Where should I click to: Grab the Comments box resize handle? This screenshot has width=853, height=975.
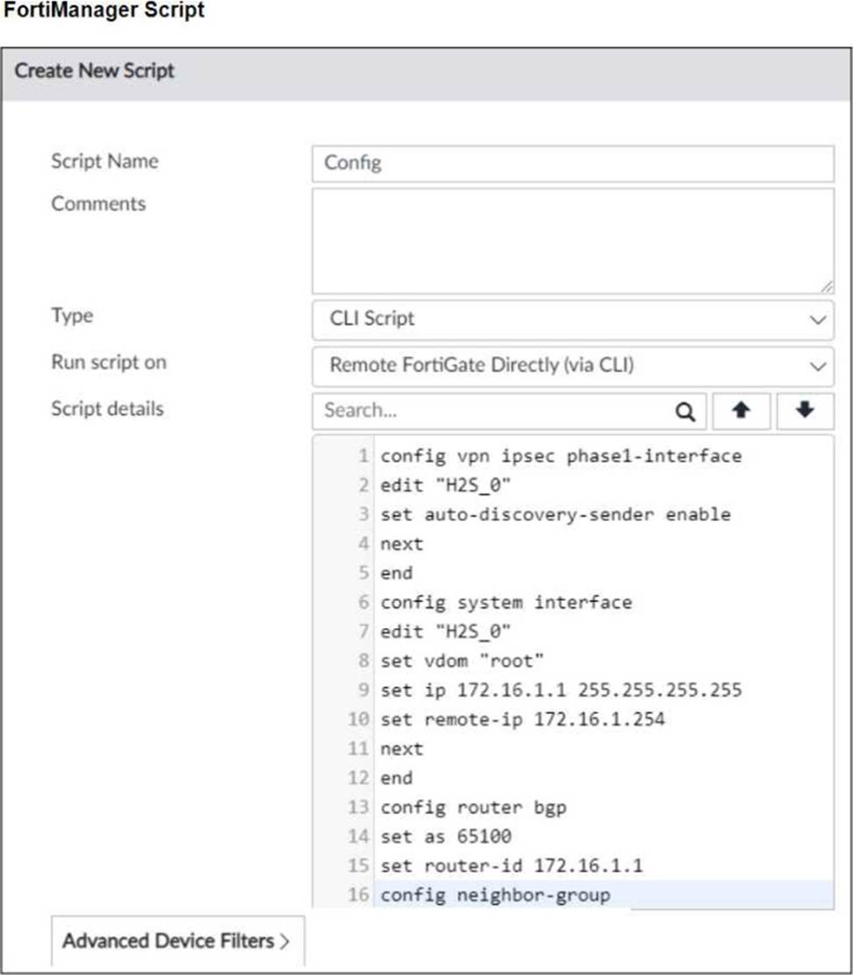[x=826, y=286]
